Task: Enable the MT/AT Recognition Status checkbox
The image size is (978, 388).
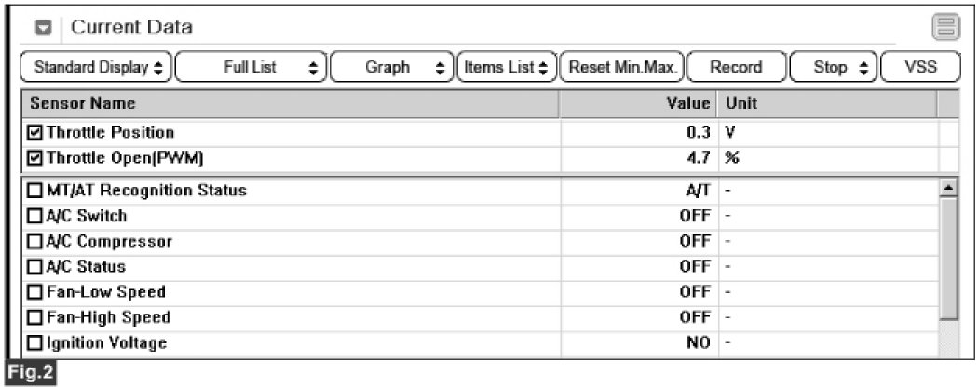Action: (x=36, y=191)
